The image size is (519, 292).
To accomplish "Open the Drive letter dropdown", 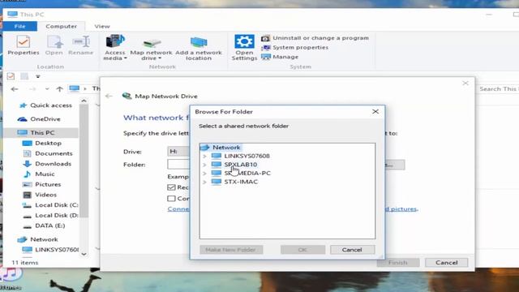I will pyautogui.click(x=178, y=152).
